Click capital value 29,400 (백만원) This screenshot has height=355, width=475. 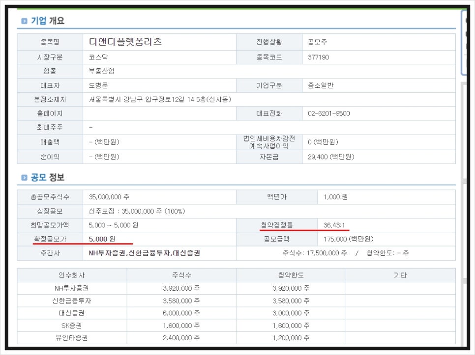click(331, 157)
